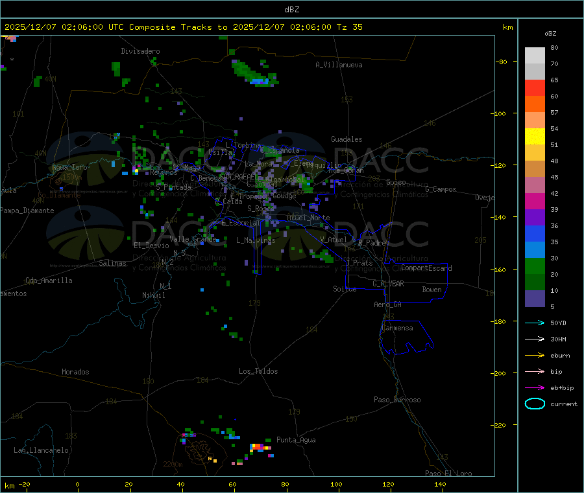The width and height of the screenshot is (584, 493).
Task: Click the white 30HM arrow legend icon
Action: click(535, 339)
